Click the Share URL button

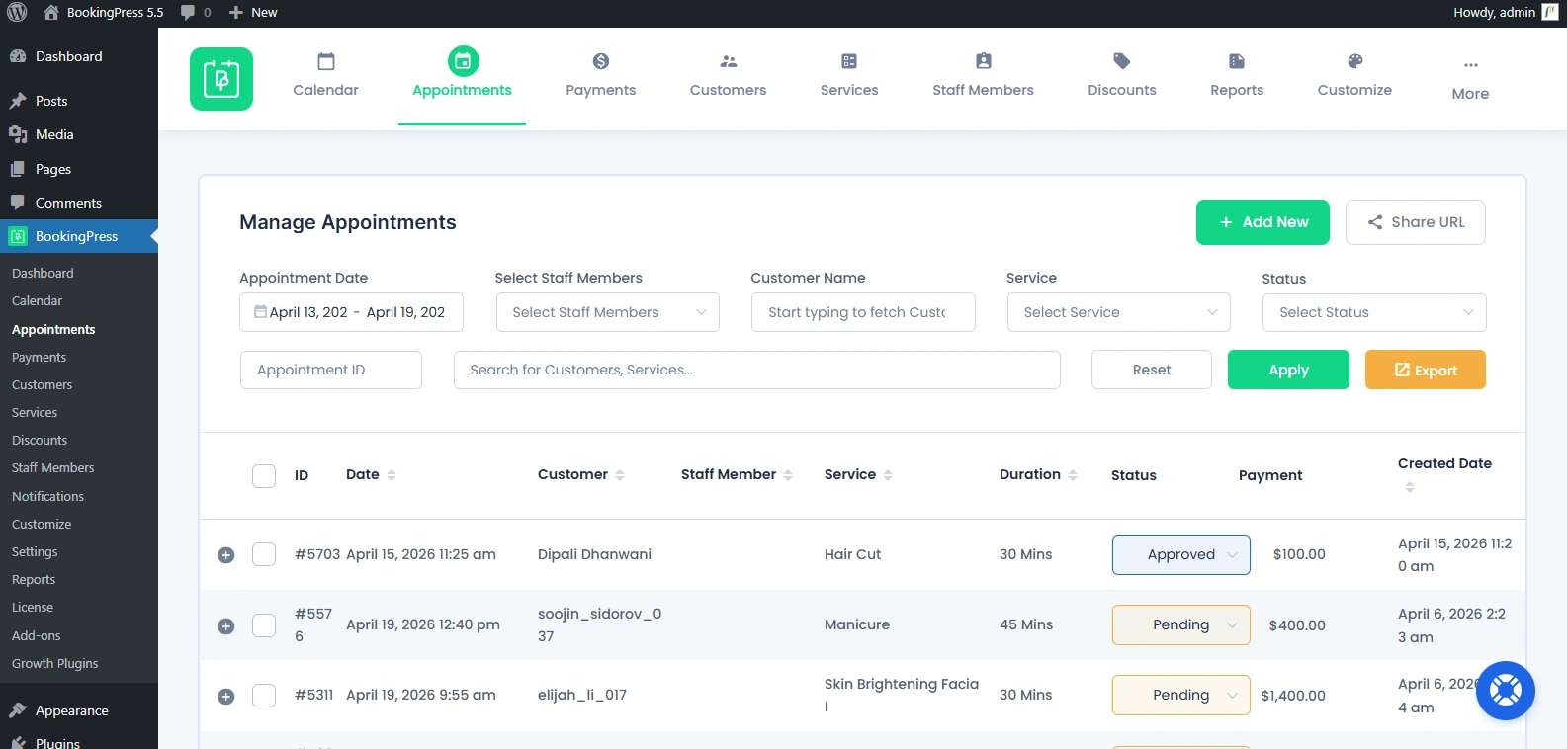point(1416,222)
